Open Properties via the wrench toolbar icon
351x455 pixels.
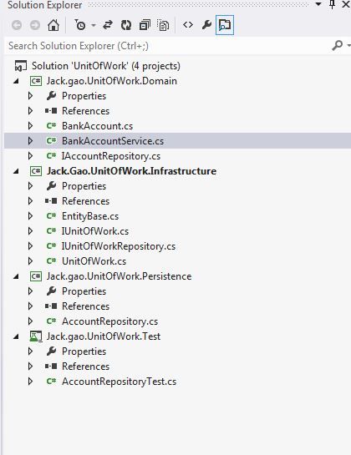pyautogui.click(x=206, y=25)
